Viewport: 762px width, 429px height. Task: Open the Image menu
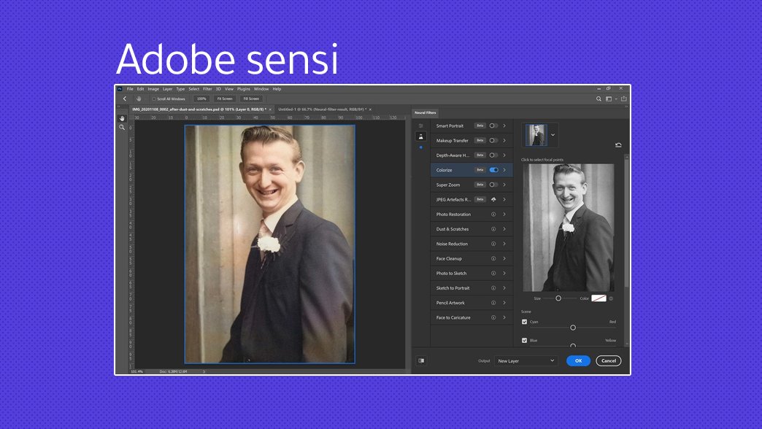(153, 89)
